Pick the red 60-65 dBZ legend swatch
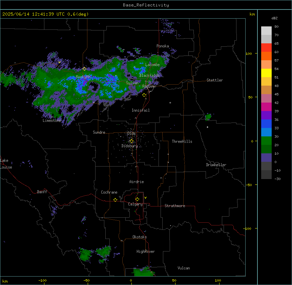The height and width of the screenshot is (285, 292). [x=266, y=48]
